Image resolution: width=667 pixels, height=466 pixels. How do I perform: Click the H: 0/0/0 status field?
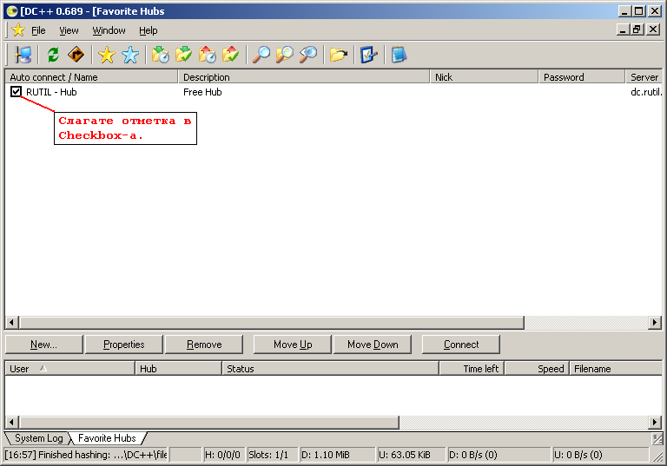click(x=222, y=455)
